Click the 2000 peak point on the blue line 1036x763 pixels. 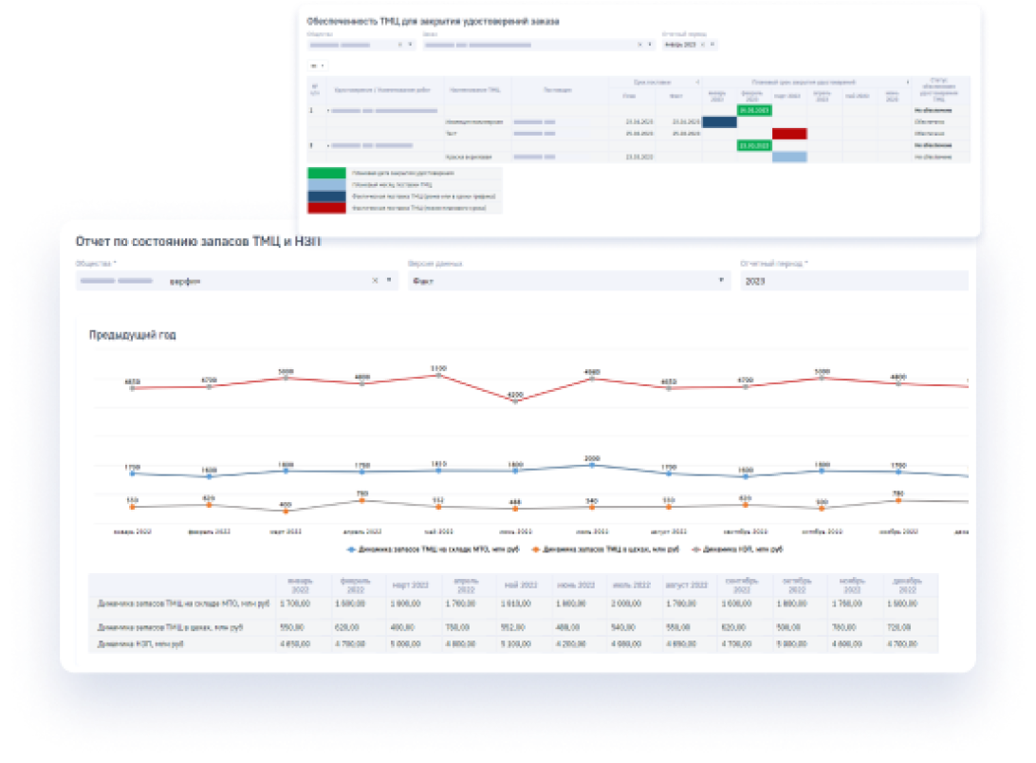(x=592, y=465)
